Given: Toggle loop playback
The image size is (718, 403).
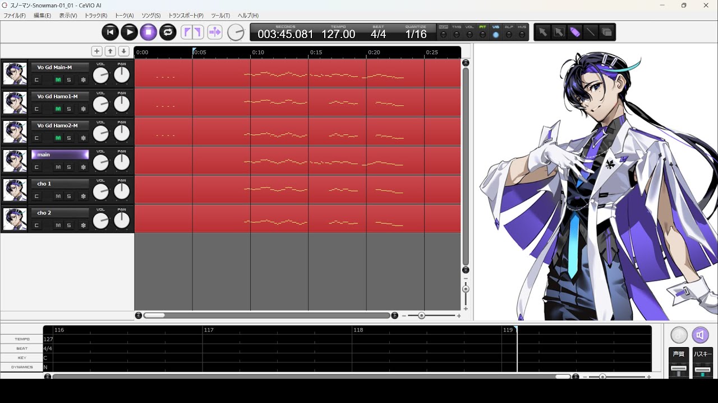Looking at the screenshot, I should (x=168, y=32).
